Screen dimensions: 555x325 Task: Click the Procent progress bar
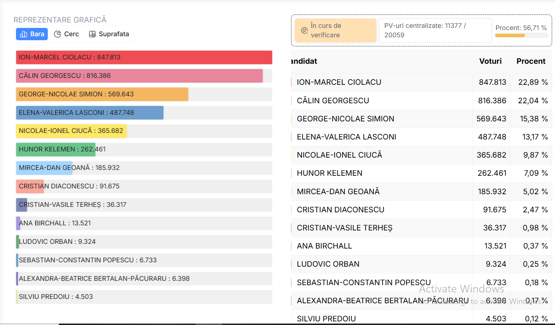click(521, 36)
